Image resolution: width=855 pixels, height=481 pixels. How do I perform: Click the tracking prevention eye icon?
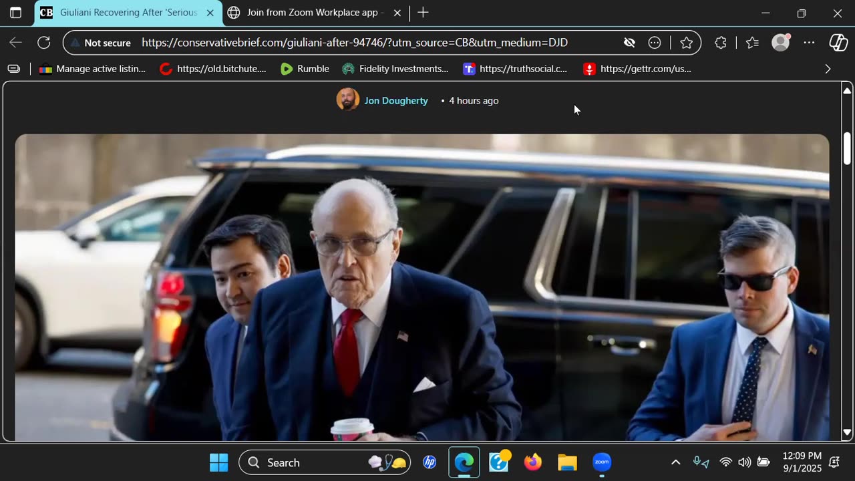[x=629, y=43]
